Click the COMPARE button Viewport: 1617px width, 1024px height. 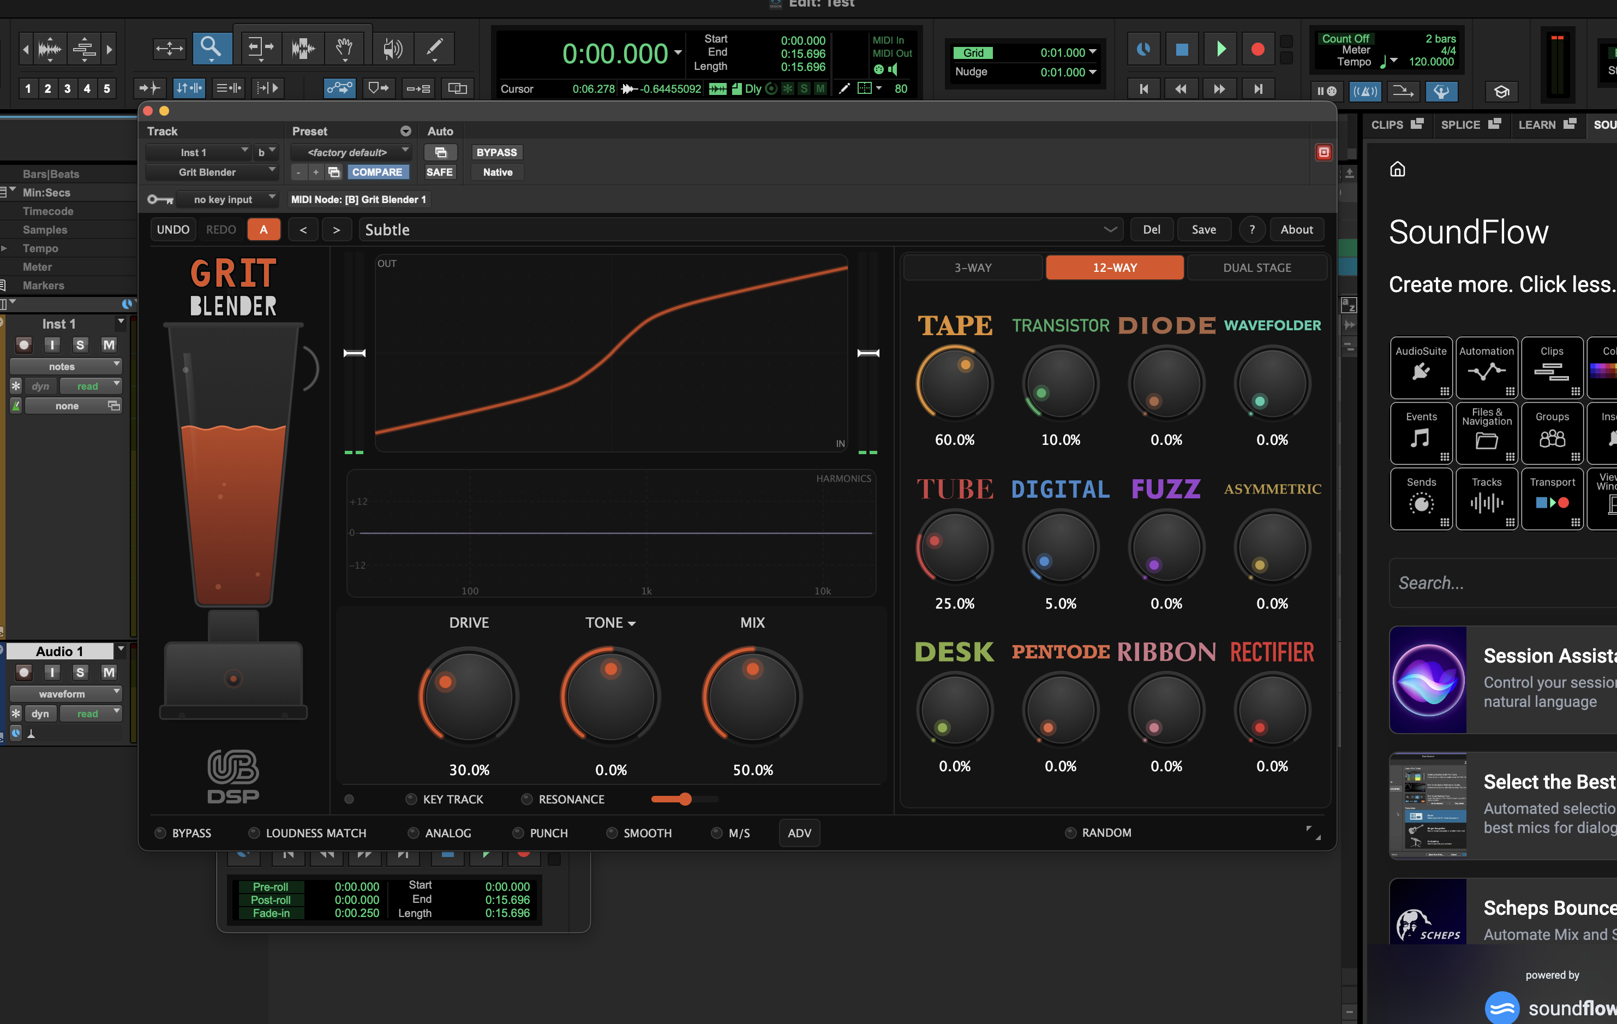pyautogui.click(x=377, y=172)
